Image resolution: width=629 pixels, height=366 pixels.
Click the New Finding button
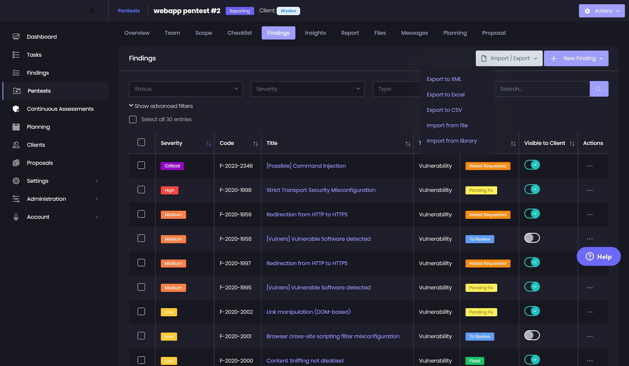tap(576, 59)
